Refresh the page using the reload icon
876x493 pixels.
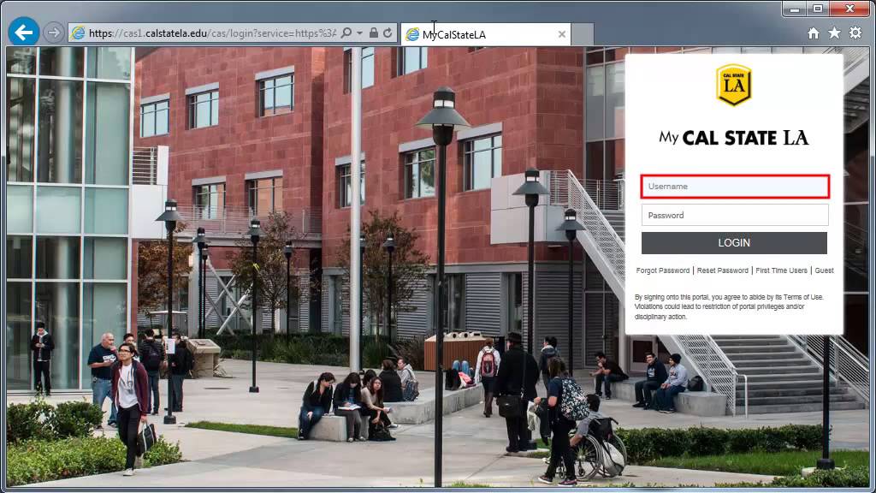coord(388,33)
